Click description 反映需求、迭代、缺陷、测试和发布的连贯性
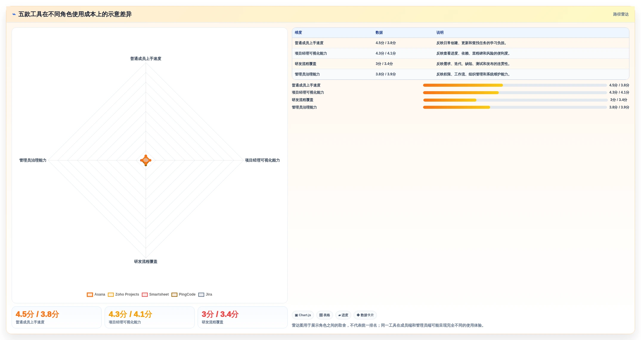 click(x=474, y=64)
